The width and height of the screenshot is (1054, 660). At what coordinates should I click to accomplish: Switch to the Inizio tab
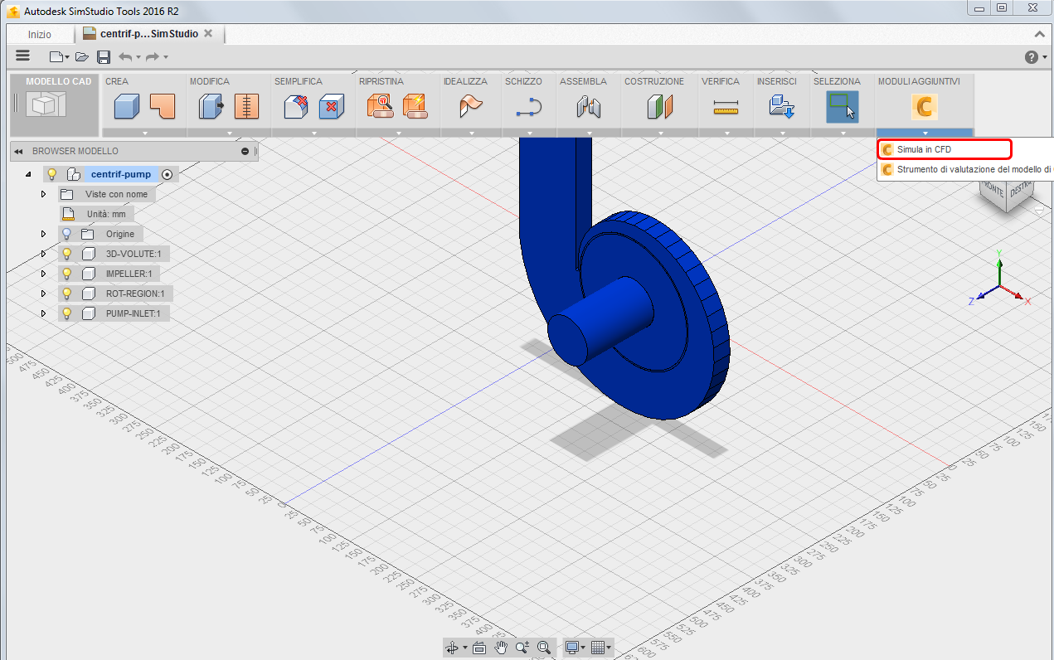pyautogui.click(x=39, y=35)
